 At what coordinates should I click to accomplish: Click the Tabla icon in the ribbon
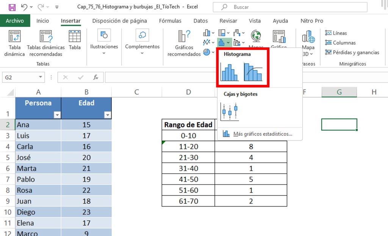point(75,40)
